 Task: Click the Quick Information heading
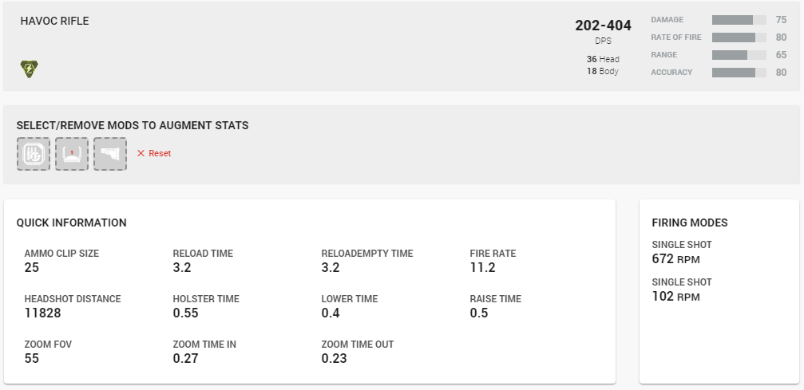[72, 223]
